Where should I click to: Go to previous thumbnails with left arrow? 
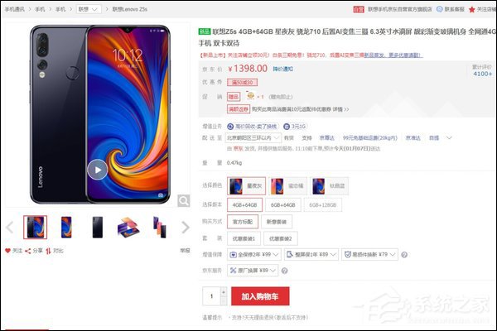pos(10,227)
